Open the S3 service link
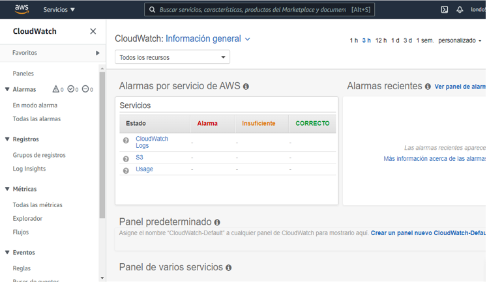 [140, 158]
